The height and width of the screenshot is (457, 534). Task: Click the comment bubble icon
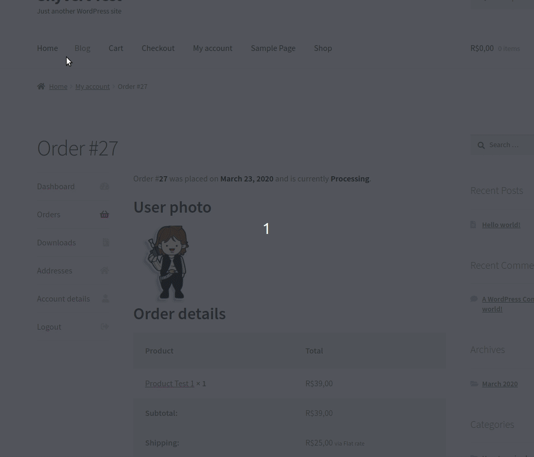(474, 299)
